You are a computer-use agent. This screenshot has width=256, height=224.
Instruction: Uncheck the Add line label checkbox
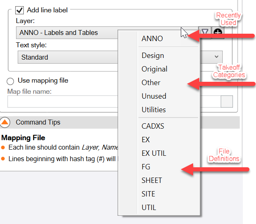tap(19, 10)
